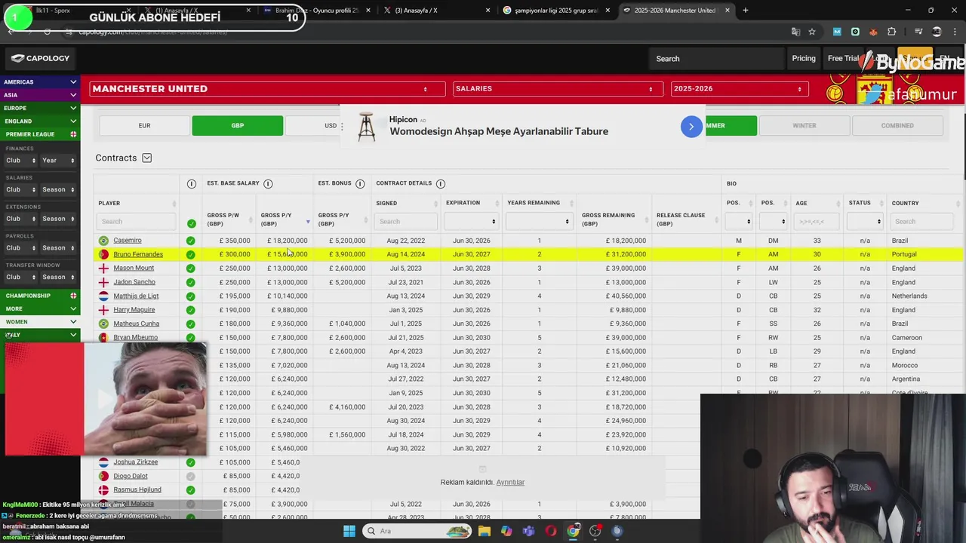Viewport: 966px width, 543px height.
Task: Click verified checkmark in Harry Maguire row
Action: (190, 310)
